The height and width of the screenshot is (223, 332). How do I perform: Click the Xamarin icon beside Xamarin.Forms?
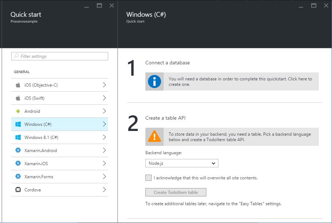click(x=18, y=177)
